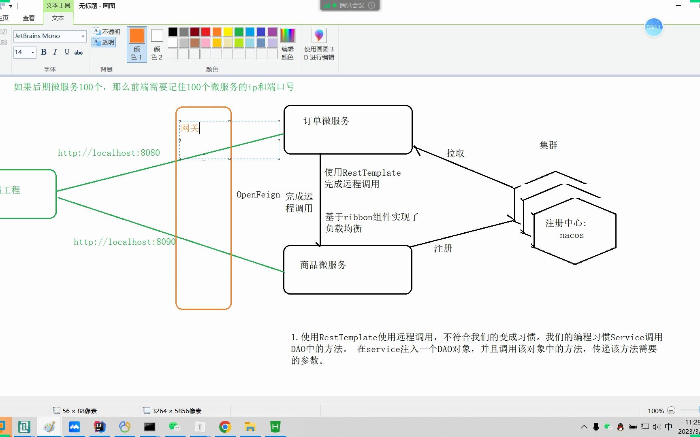The height and width of the screenshot is (437, 700).
Task: Click the http://localhost:8090 text
Action: click(x=125, y=242)
